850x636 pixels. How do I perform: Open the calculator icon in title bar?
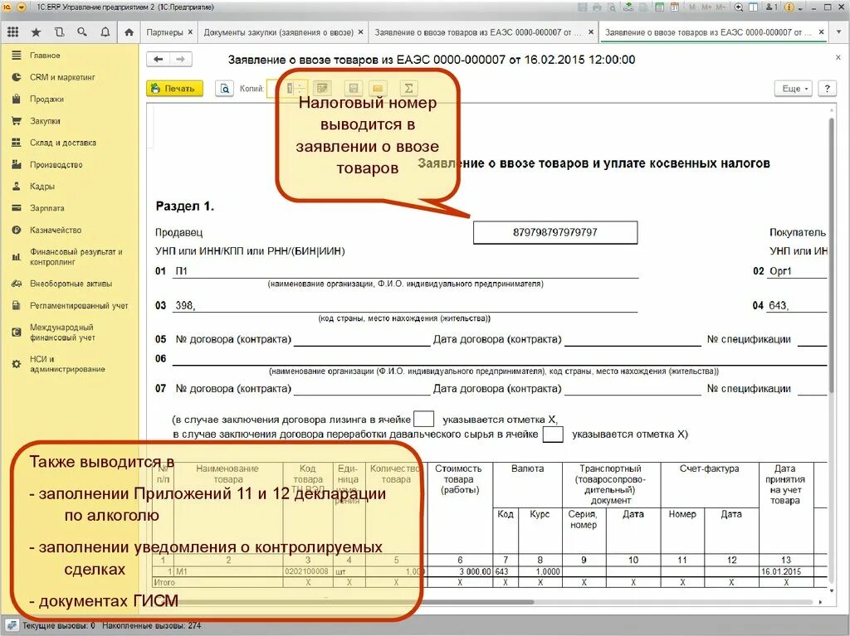click(660, 7)
